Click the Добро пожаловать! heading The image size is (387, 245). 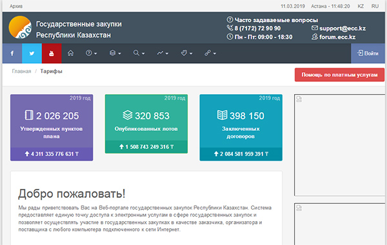click(x=72, y=193)
